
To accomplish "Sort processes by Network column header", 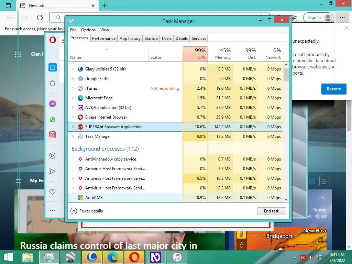I will pyautogui.click(x=271, y=54).
